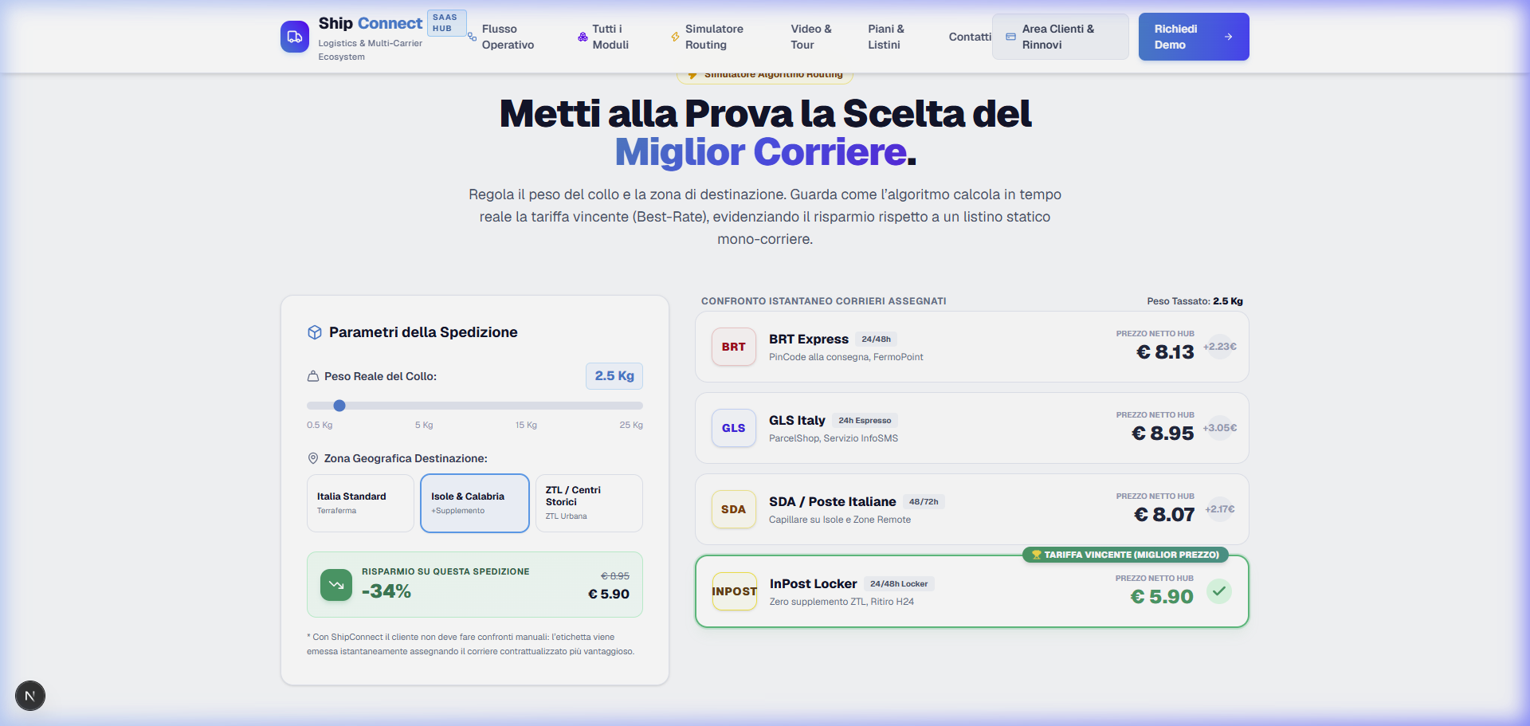This screenshot has width=1530, height=726.
Task: Click the weight icon beside Peso Reale del Collo
Action: (313, 376)
